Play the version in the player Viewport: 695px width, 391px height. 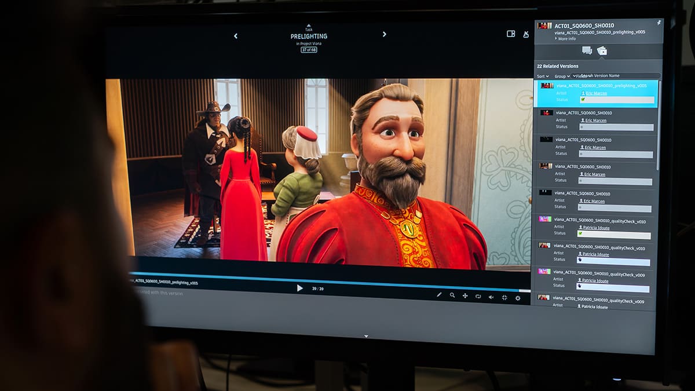pyautogui.click(x=299, y=288)
